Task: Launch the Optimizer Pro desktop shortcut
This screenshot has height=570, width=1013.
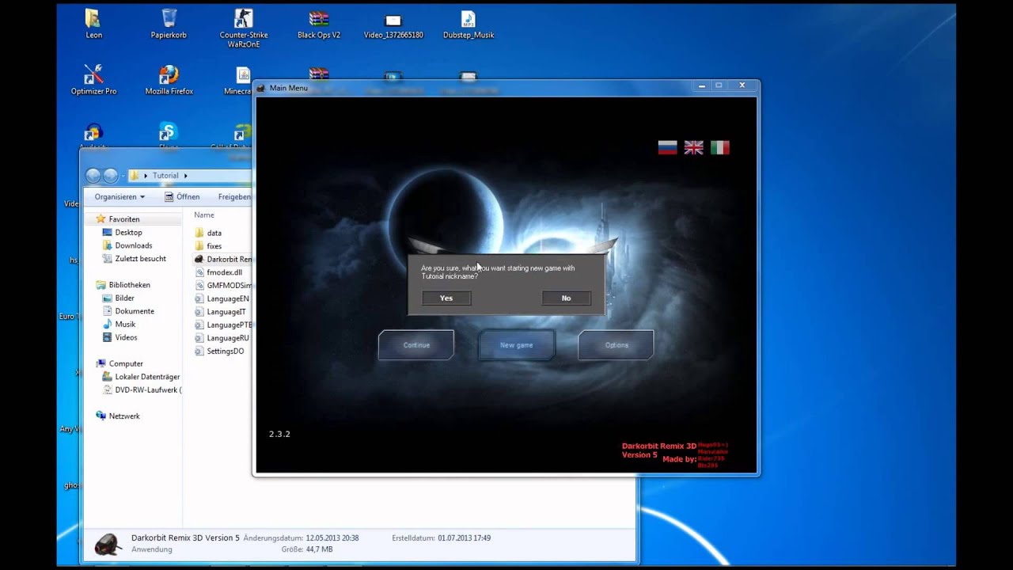Action: coord(93,80)
